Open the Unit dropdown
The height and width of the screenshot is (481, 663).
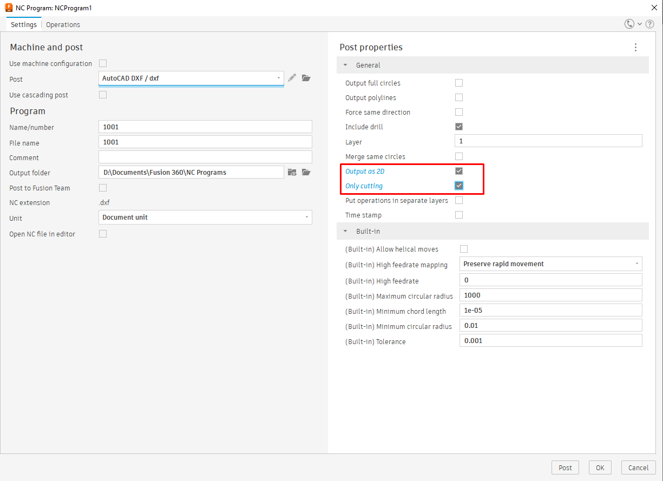(307, 218)
